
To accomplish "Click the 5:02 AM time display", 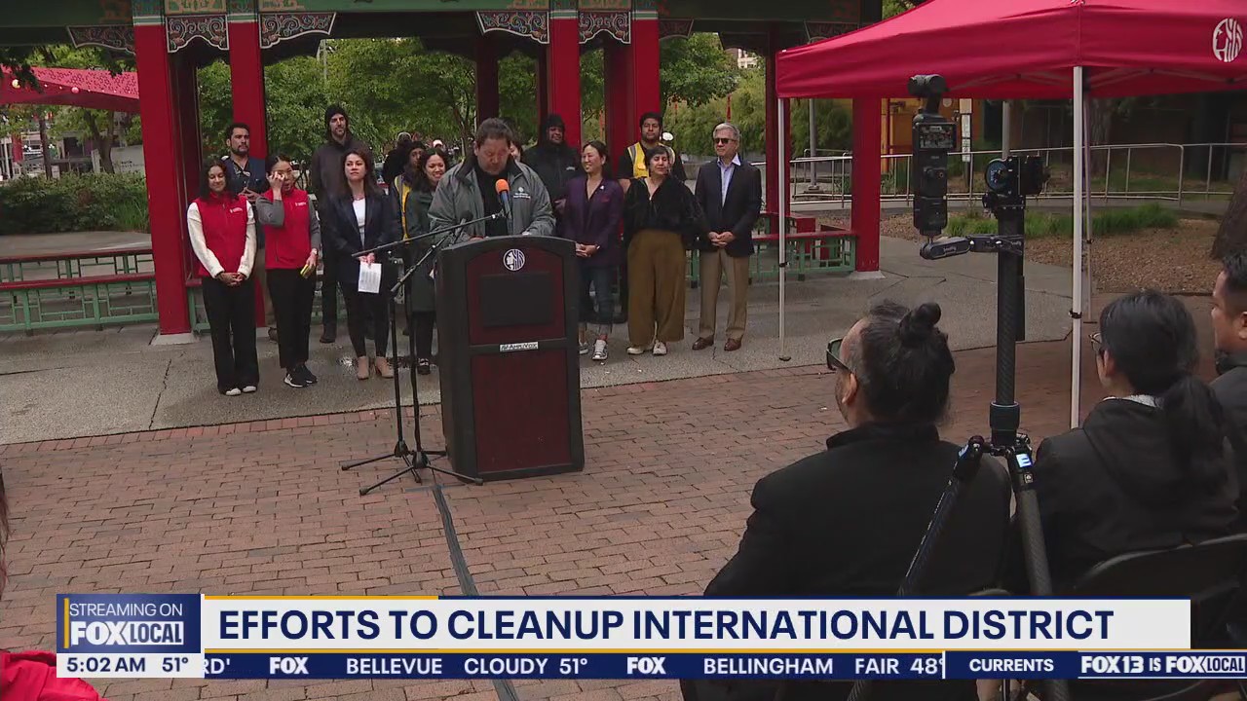I will point(106,665).
